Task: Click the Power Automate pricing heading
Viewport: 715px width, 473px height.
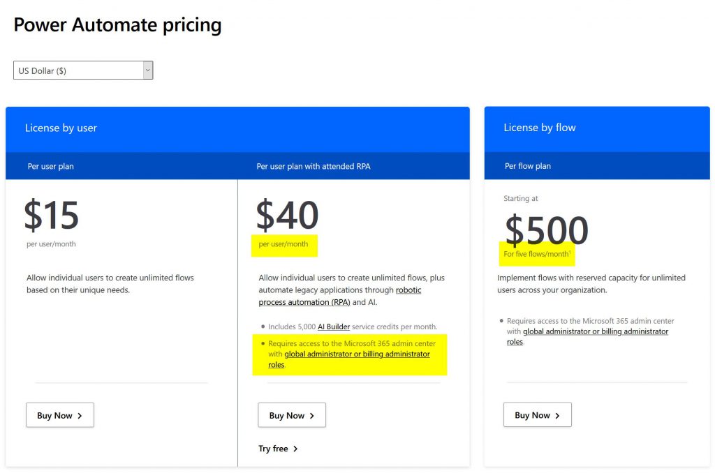Action: tap(117, 25)
